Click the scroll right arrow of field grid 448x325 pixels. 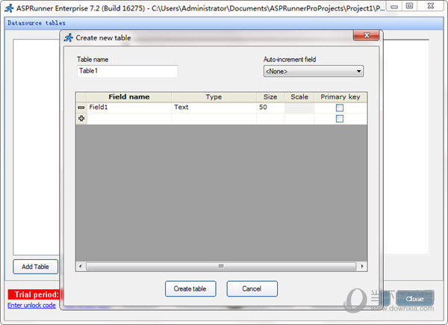click(362, 267)
